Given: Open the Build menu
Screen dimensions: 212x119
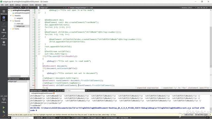Looking at the screenshot, I should [12, 5].
